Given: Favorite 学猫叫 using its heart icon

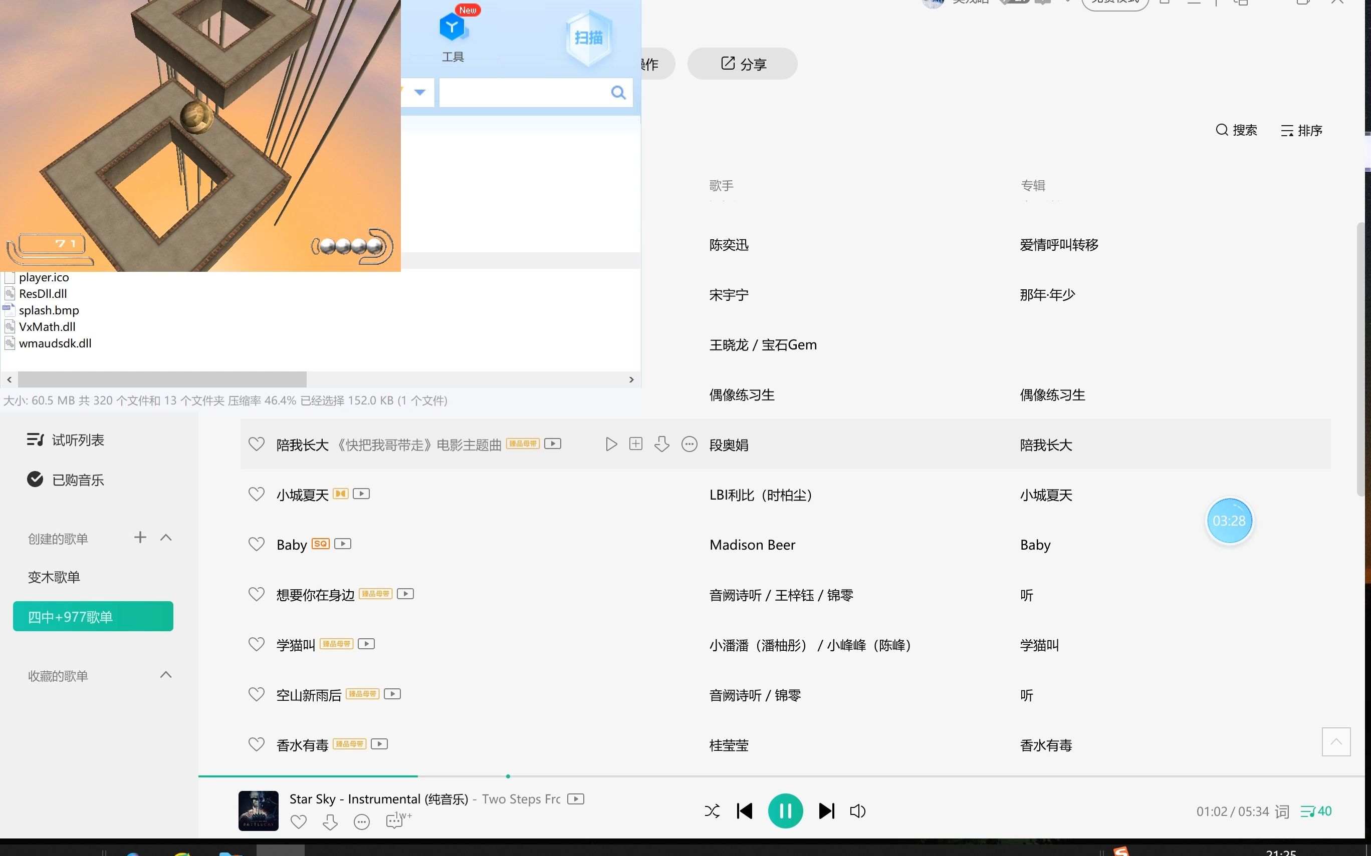Looking at the screenshot, I should 257,644.
